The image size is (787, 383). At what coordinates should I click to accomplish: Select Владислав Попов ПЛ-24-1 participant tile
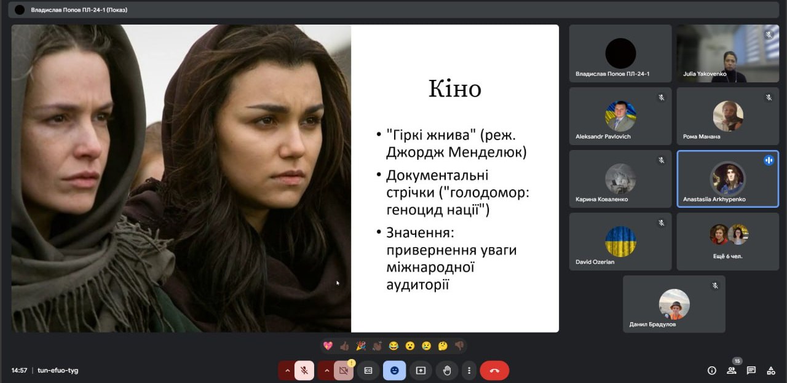click(620, 53)
